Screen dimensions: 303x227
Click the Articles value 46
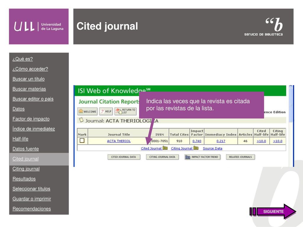[245, 141]
